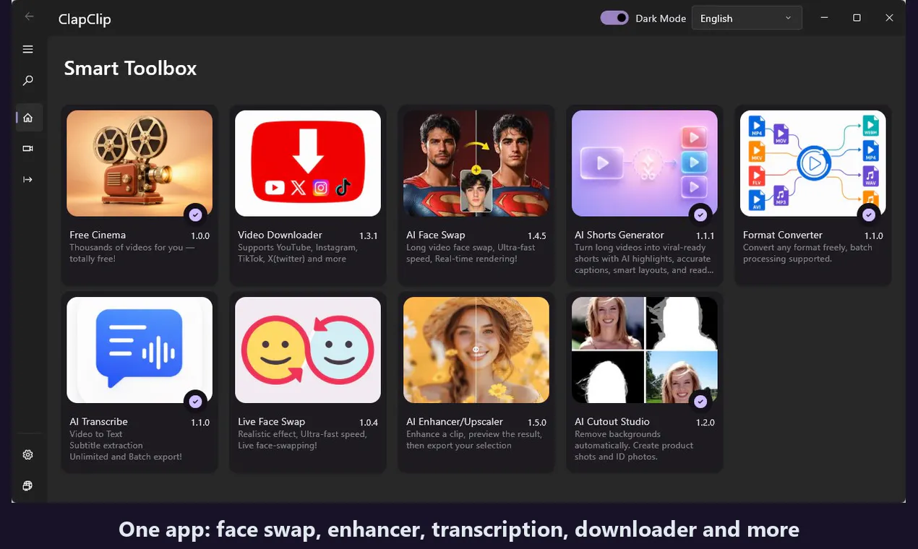Open the AI Shorts Generator thumbnail
This screenshot has height=549, width=918.
click(645, 163)
